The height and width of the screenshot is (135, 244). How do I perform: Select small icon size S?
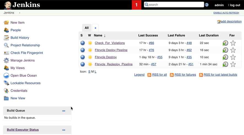click(x=89, y=72)
